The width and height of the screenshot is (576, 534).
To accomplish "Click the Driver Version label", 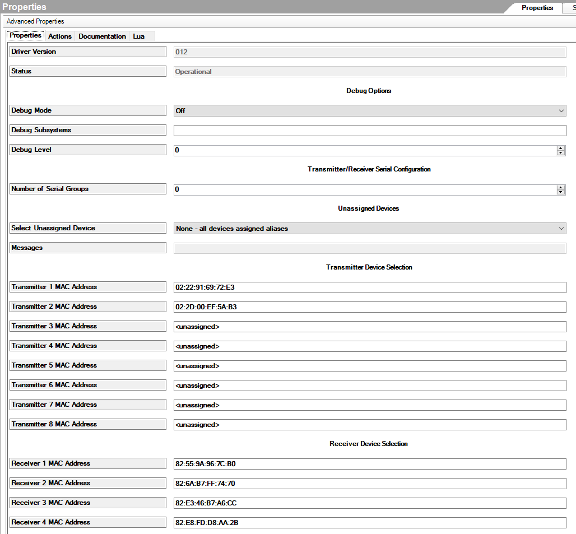I will click(x=88, y=52).
